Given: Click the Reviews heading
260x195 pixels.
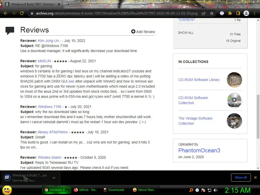Looking at the screenshot, I should [x=35, y=30].
